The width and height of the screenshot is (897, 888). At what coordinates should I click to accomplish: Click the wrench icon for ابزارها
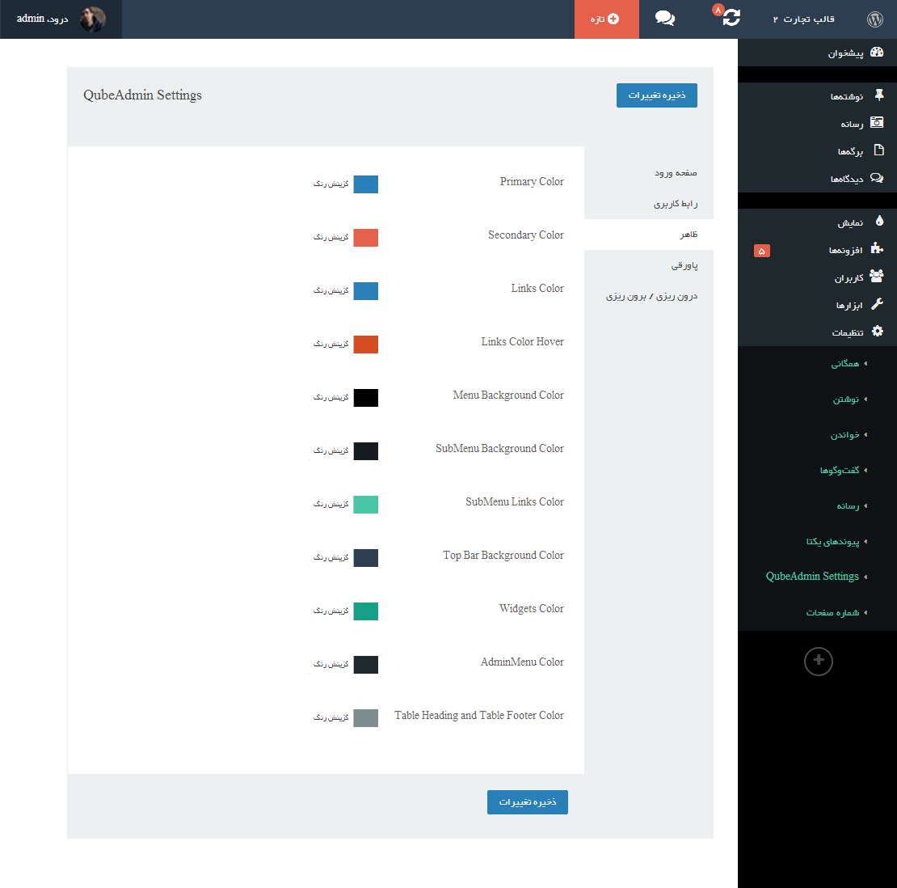(877, 303)
